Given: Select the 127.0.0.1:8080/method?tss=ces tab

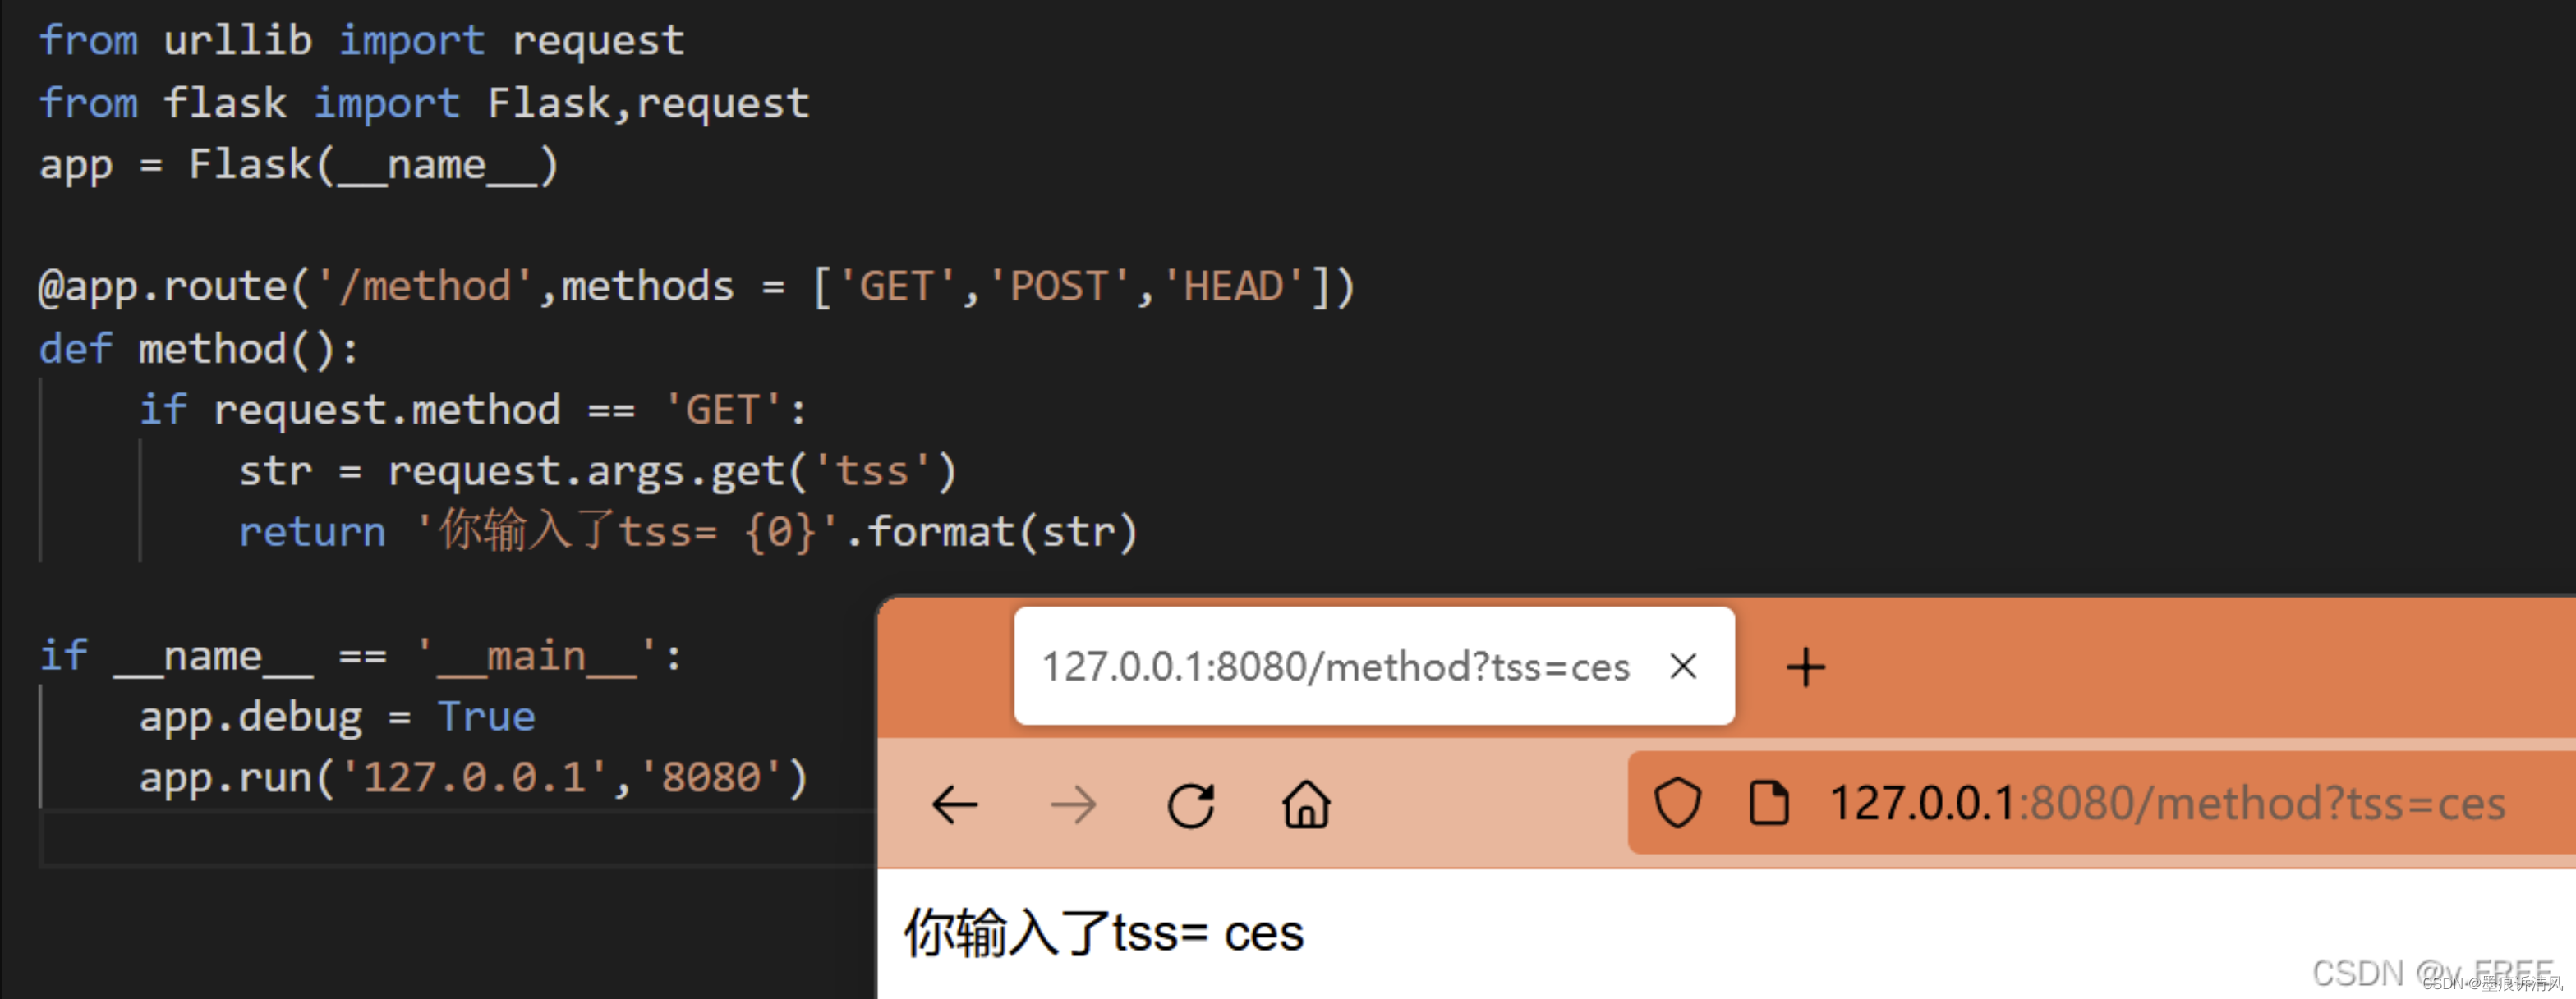Looking at the screenshot, I should click(1334, 667).
